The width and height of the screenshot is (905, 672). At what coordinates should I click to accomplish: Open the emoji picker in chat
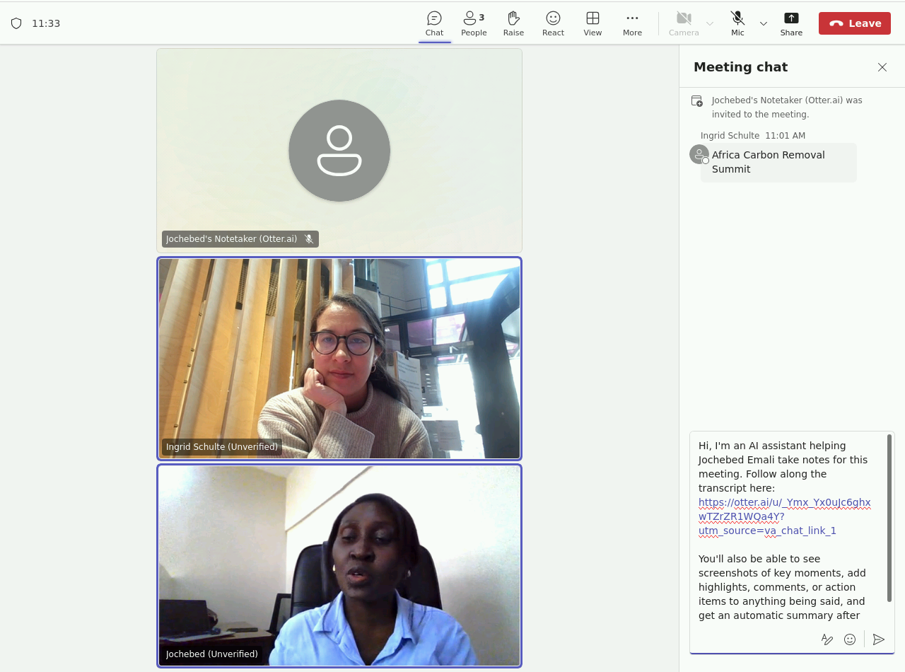point(850,639)
